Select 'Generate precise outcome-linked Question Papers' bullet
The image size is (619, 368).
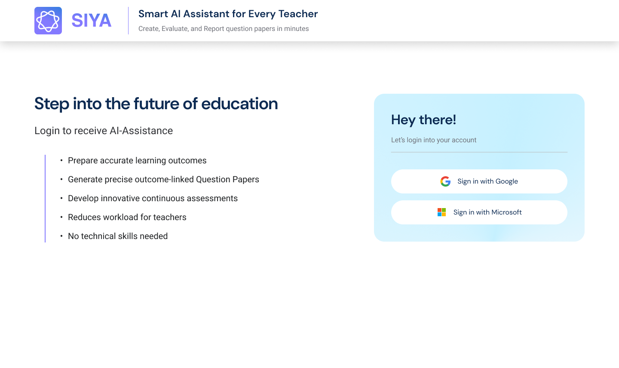pos(163,179)
